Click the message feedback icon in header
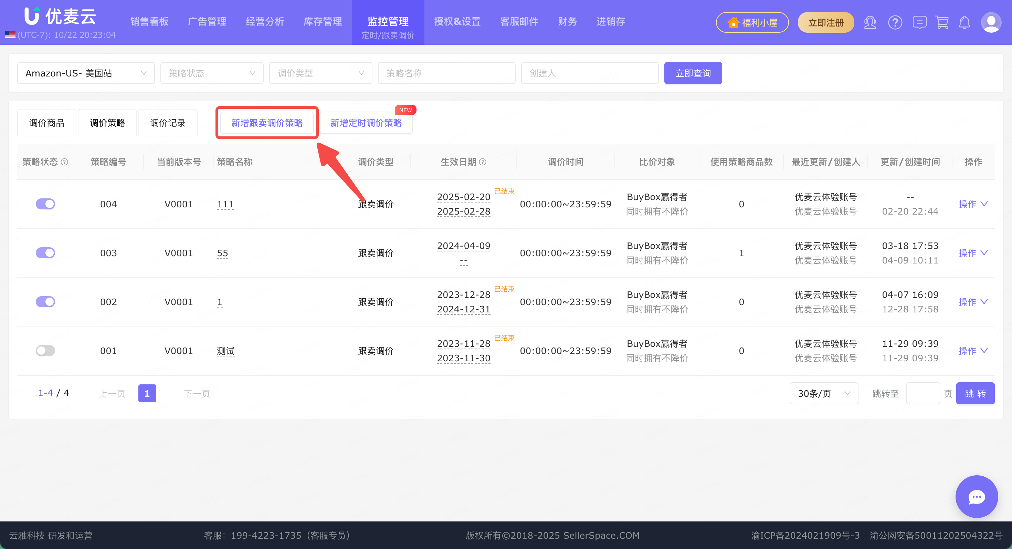Image resolution: width=1012 pixels, height=549 pixels. tap(919, 22)
